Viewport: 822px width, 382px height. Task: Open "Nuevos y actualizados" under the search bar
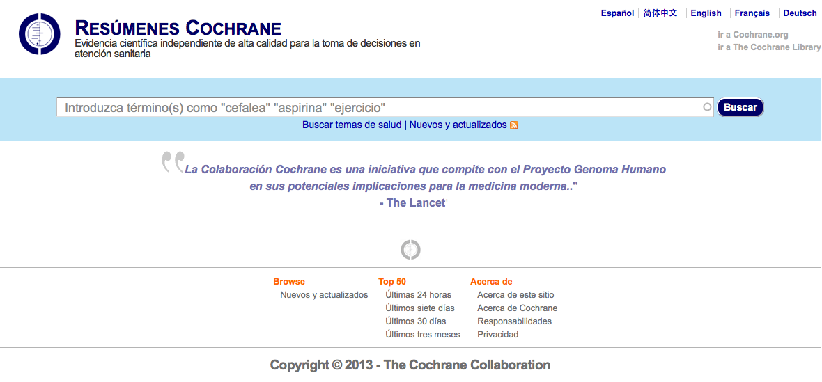(x=458, y=125)
